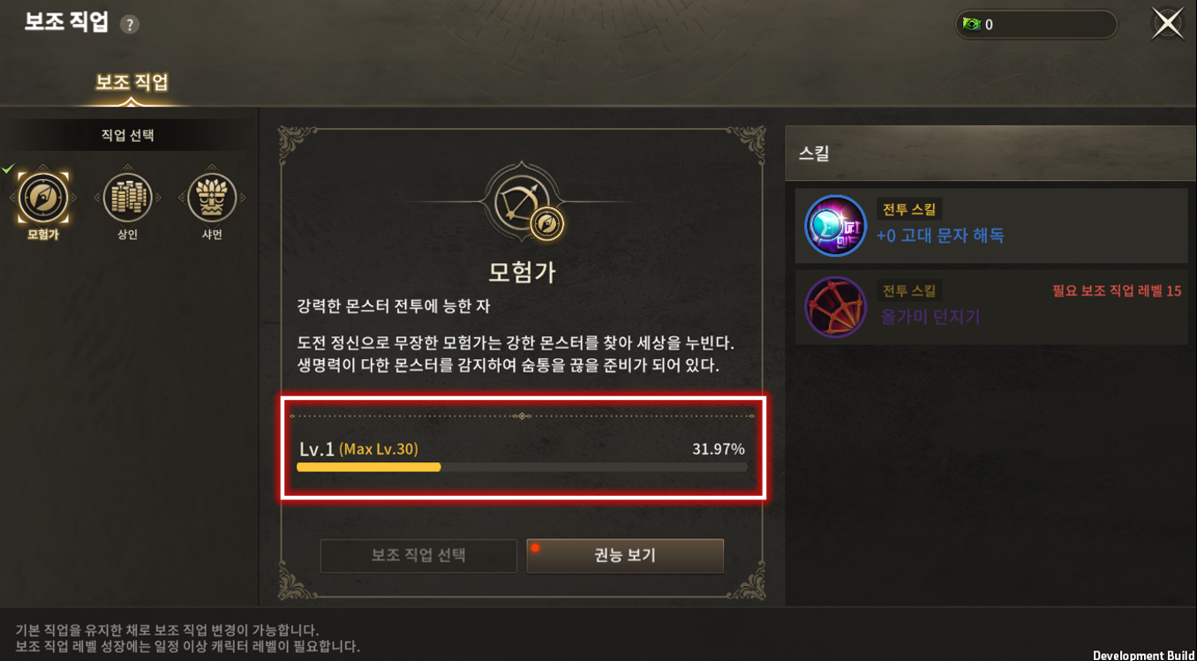The height and width of the screenshot is (661, 1197).
Task: Open the 권능 보기 button
Action: [x=625, y=556]
